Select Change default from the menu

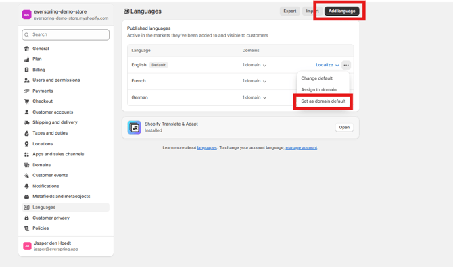[x=317, y=78]
